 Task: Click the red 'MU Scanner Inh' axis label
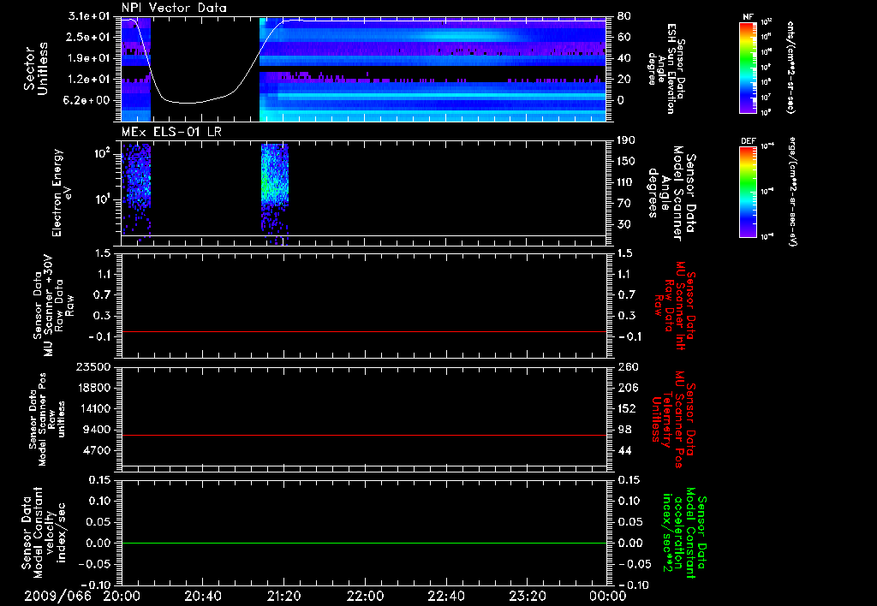coord(675,306)
